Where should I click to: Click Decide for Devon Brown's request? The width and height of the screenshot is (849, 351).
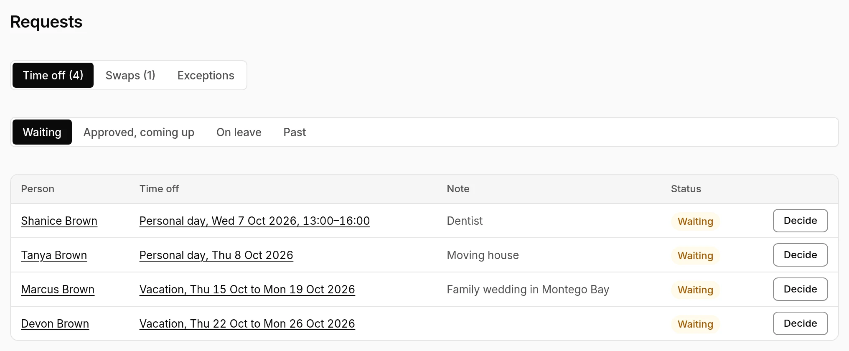pos(800,323)
